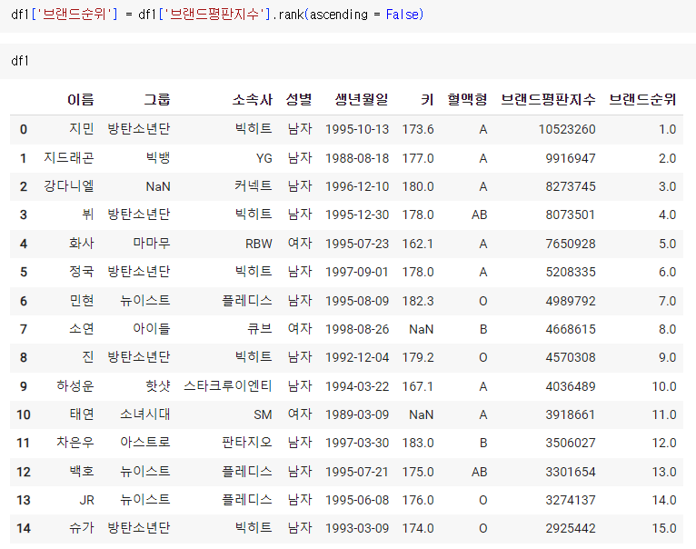Select the name cell 백호
Viewport: 696px width, 549px height.
click(x=81, y=472)
